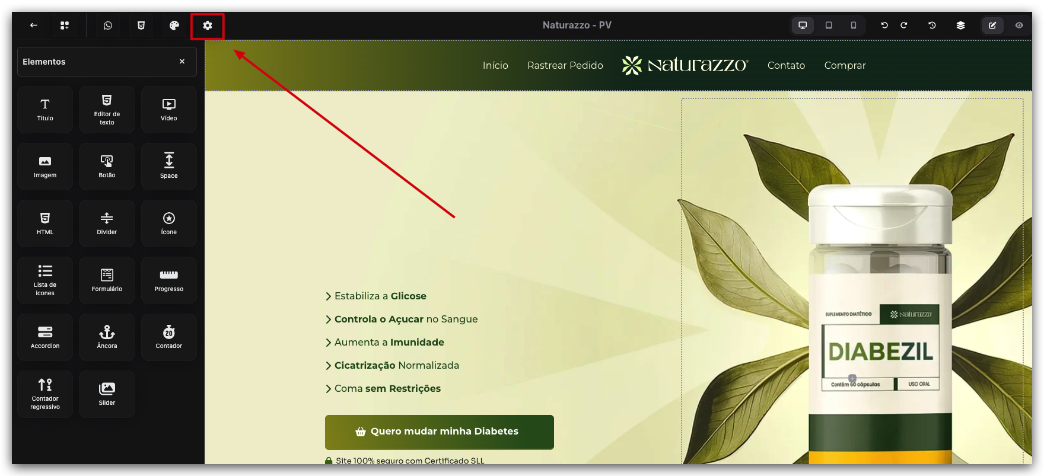Select the Slider element
This screenshot has width=1044, height=476.
point(107,394)
